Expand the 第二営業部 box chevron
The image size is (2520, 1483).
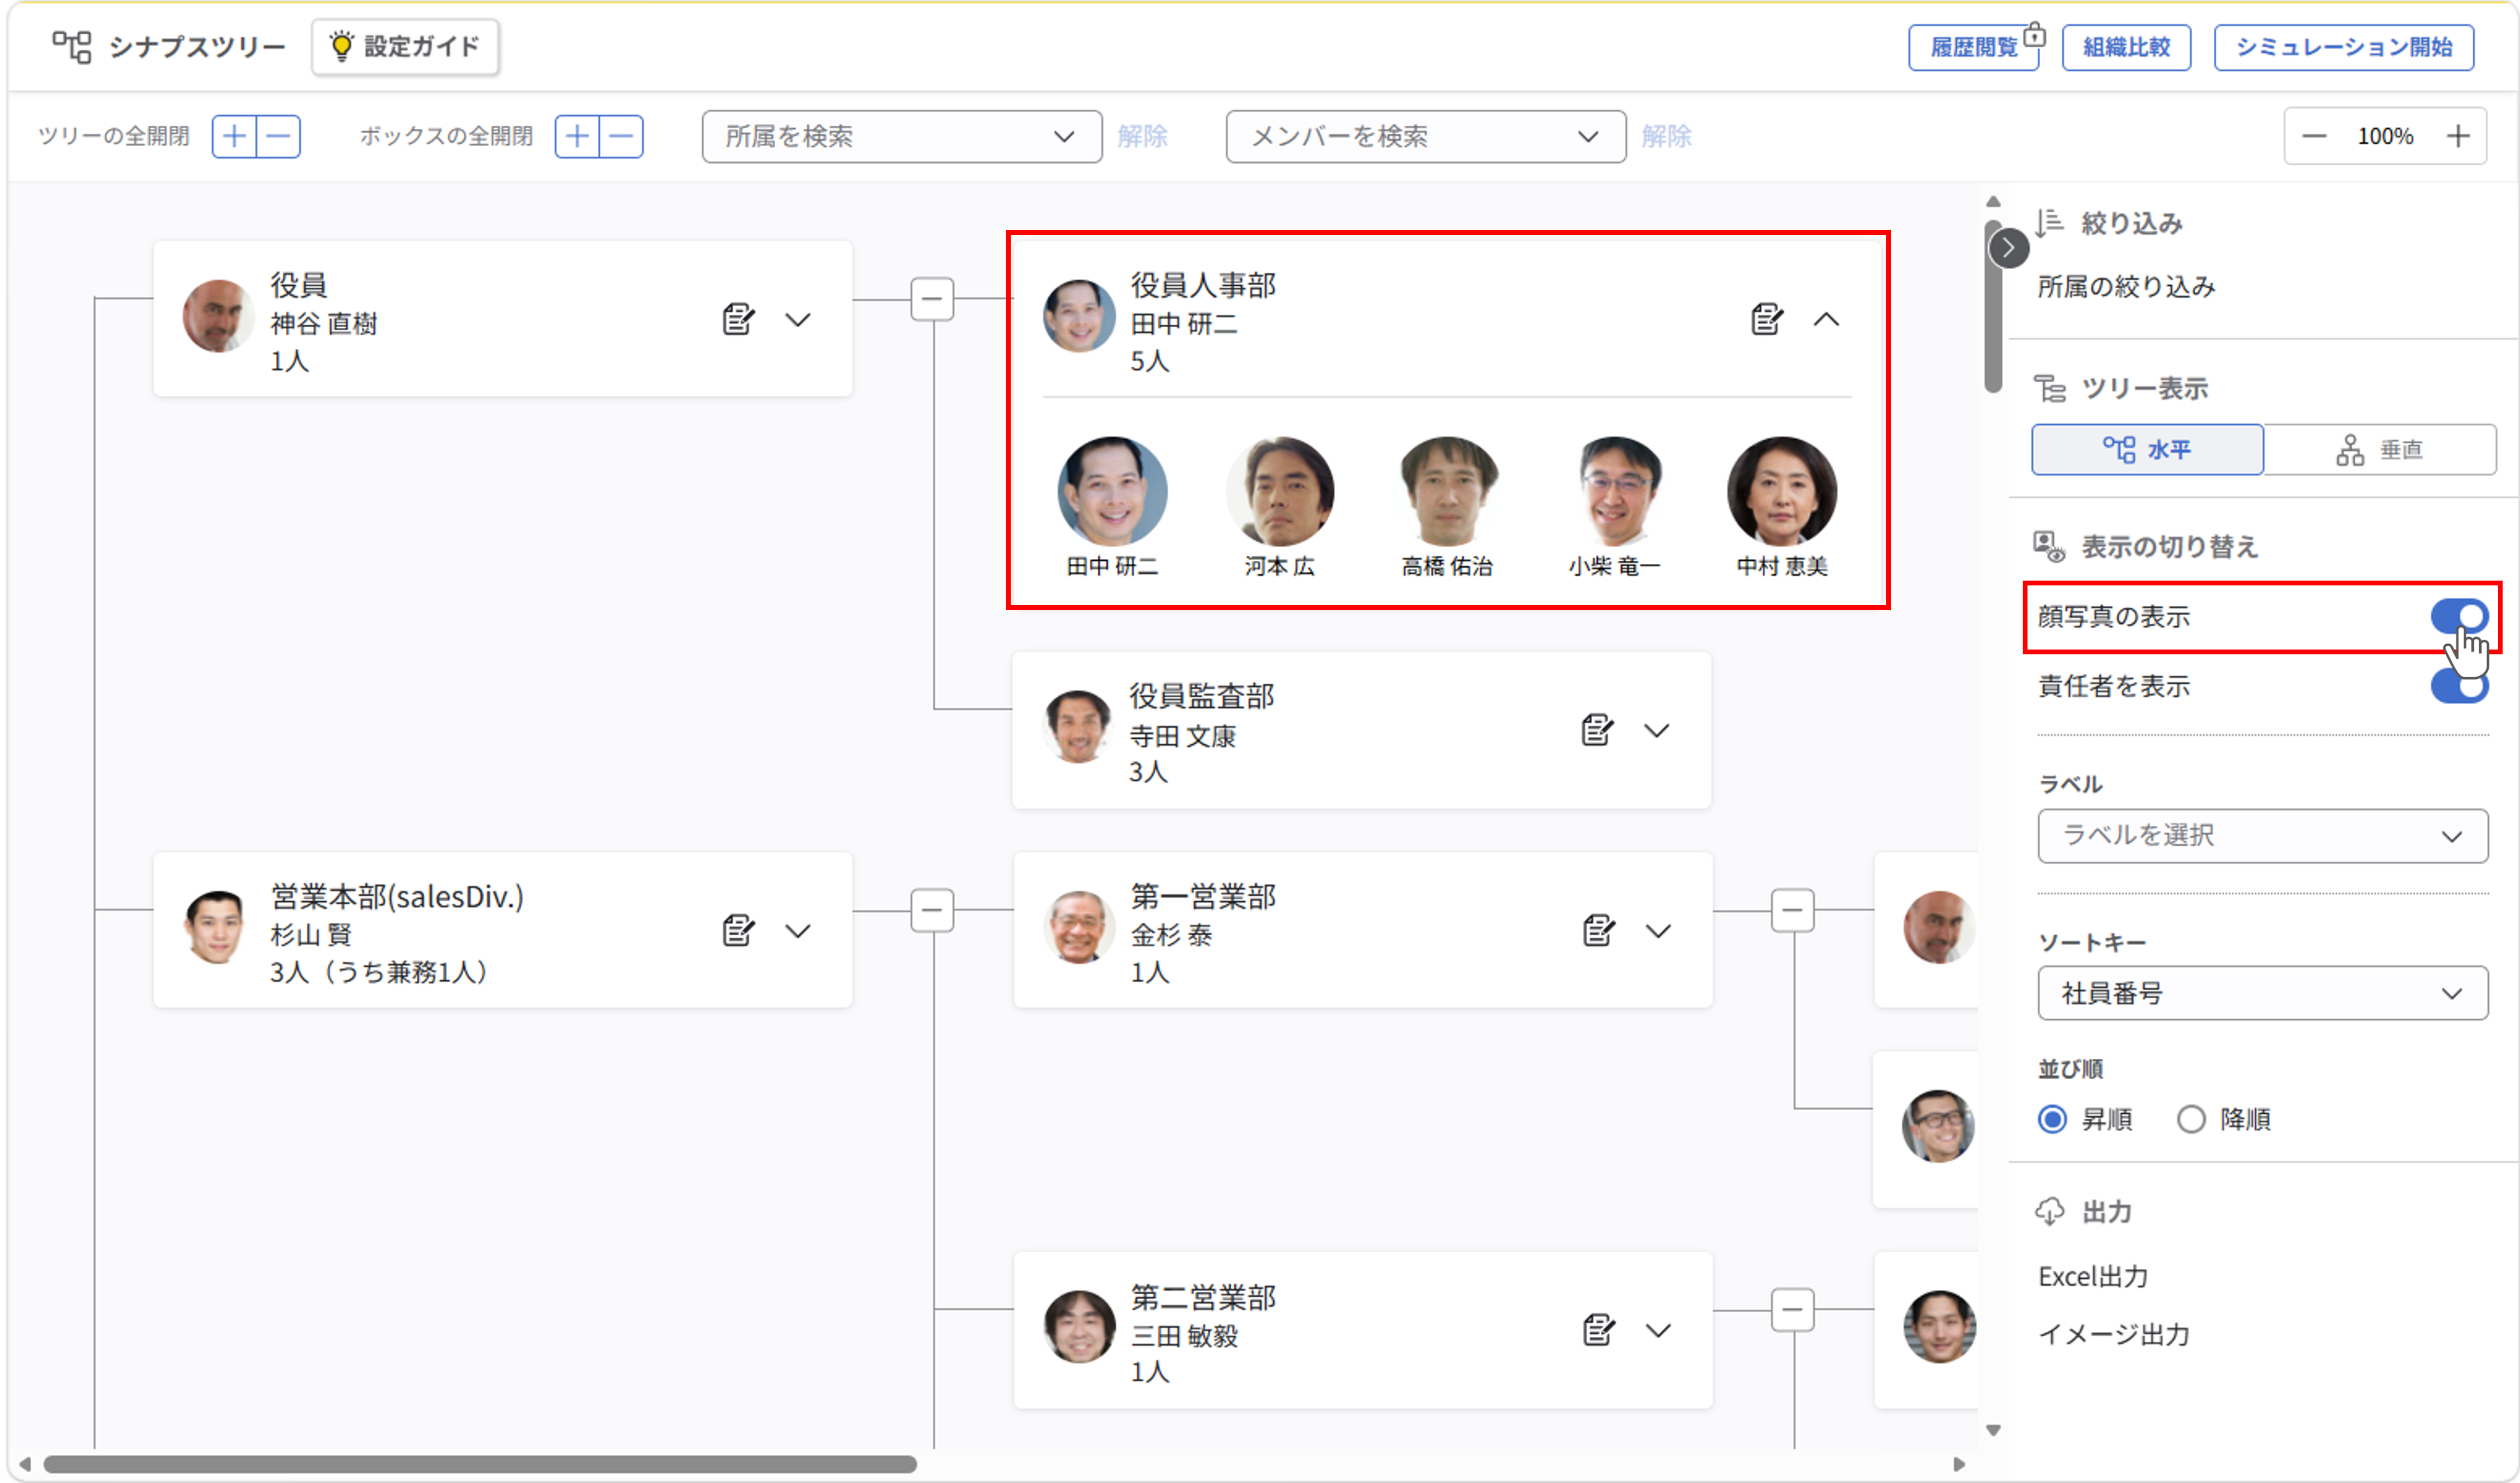(1658, 1330)
